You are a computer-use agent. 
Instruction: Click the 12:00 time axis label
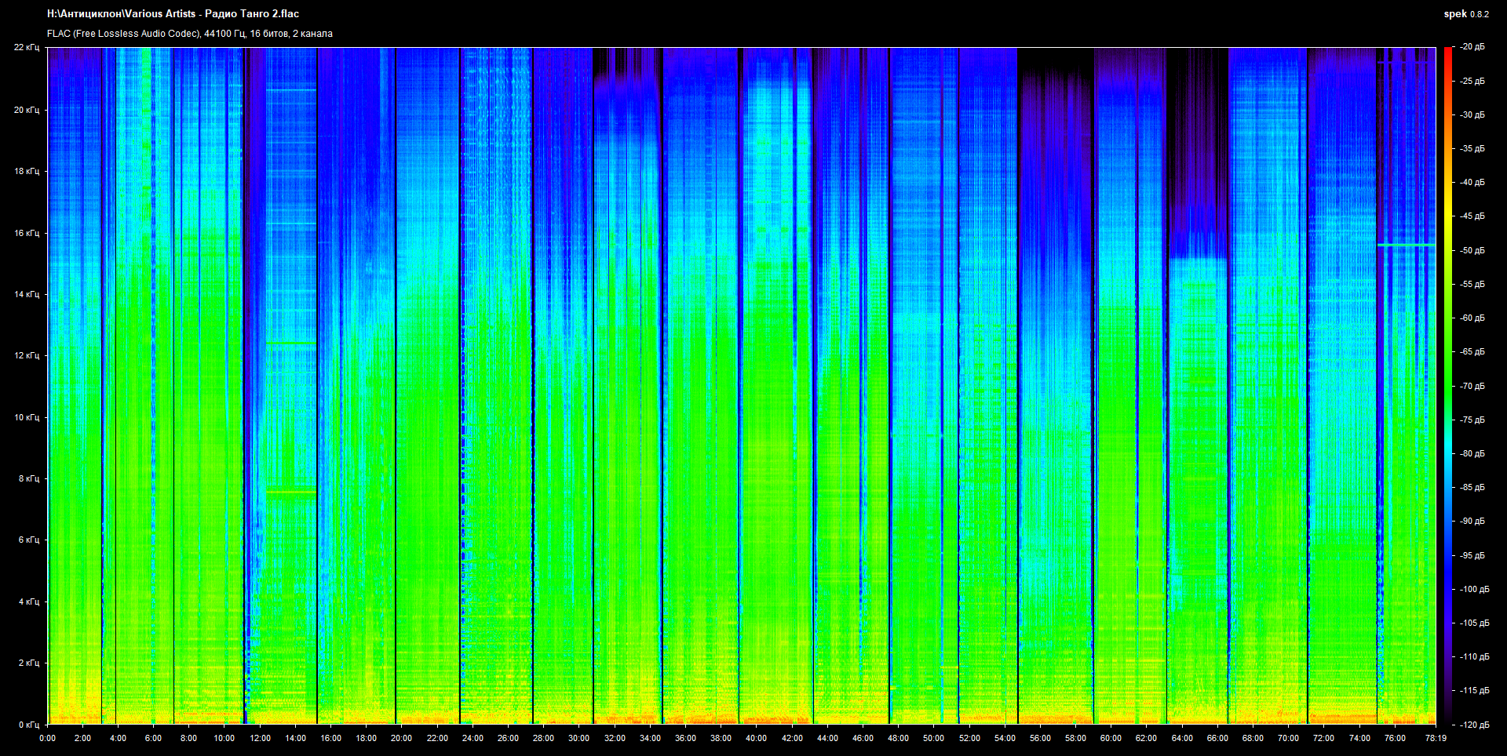tap(260, 738)
